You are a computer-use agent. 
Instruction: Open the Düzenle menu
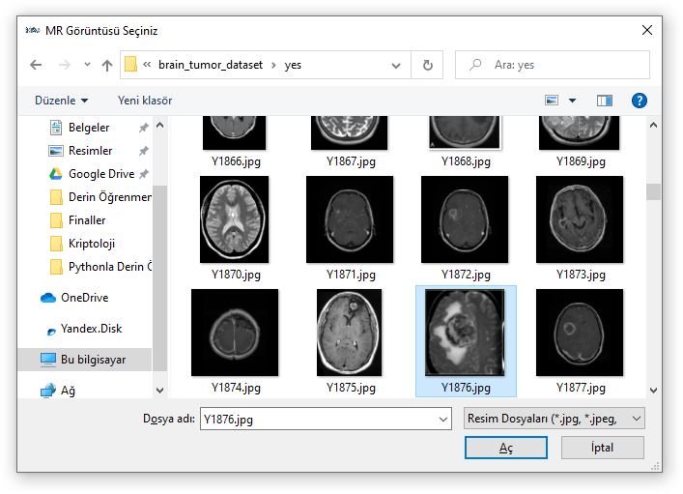(x=62, y=101)
